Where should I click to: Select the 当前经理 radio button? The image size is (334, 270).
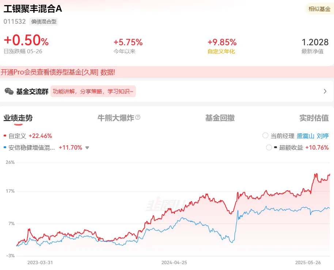point(265,135)
